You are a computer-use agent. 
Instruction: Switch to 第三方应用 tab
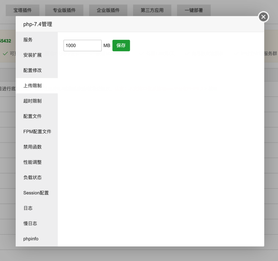click(152, 10)
